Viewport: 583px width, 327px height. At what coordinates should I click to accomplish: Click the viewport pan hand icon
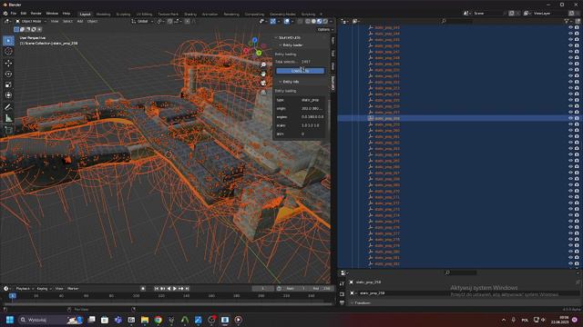[263, 74]
